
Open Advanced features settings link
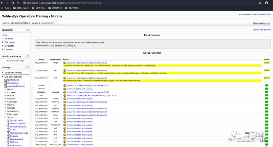click(x=16, y=86)
